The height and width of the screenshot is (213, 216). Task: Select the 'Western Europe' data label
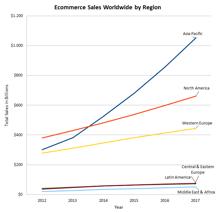197,123
